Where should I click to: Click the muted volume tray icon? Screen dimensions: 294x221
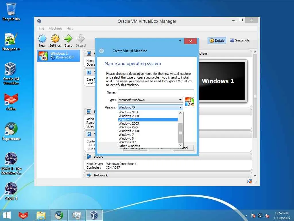coord(267,216)
